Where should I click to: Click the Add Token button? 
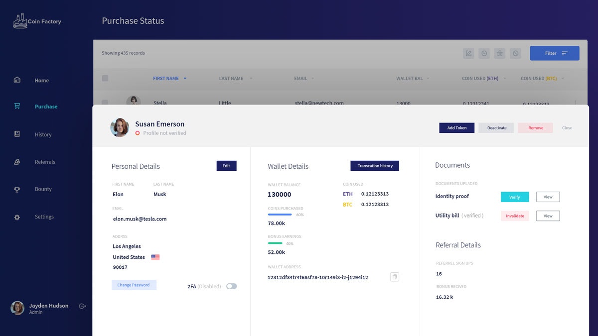[456, 128]
